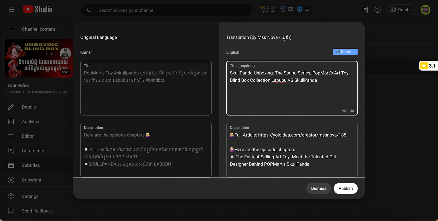Open the Help question mark icon
This screenshot has height=221, width=438.
[378, 10]
